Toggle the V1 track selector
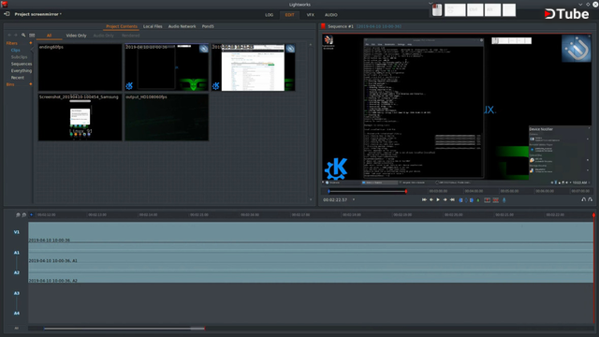The image size is (599, 337). point(17,232)
